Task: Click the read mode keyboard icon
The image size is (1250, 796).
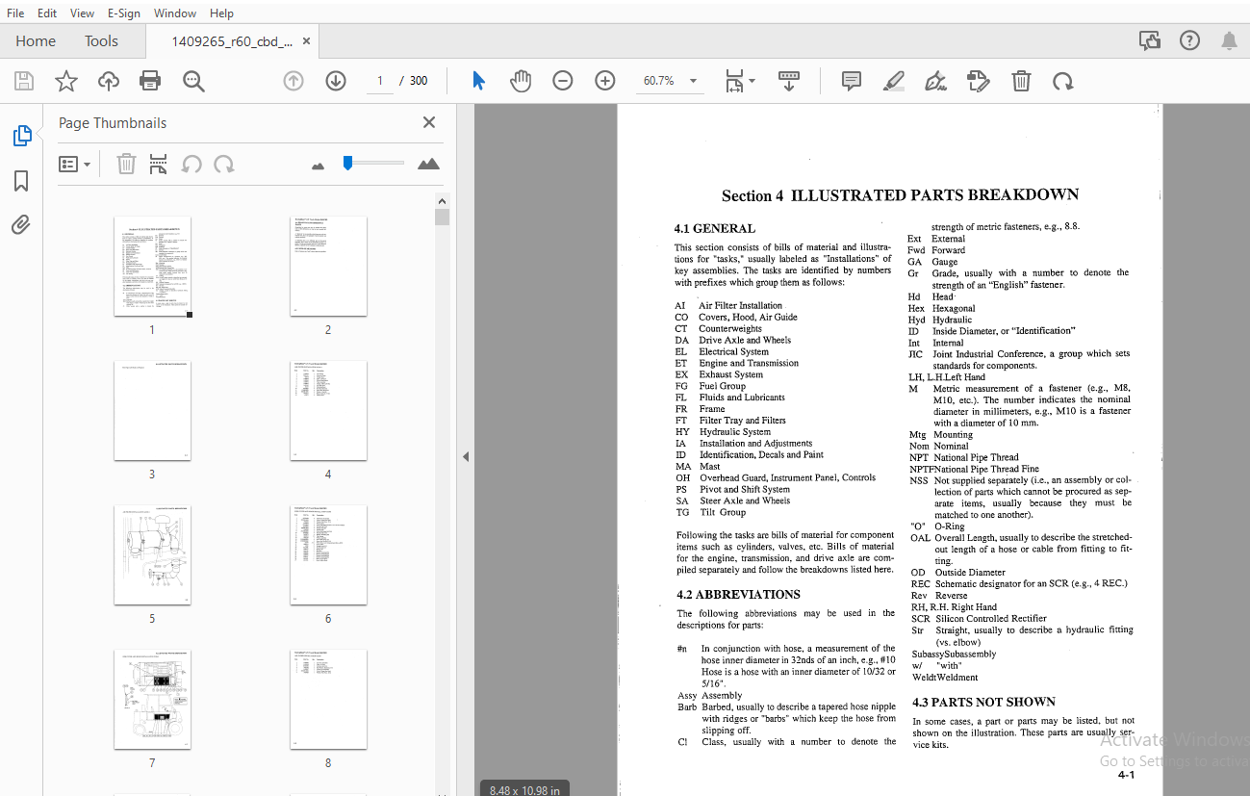Action: 789,81
